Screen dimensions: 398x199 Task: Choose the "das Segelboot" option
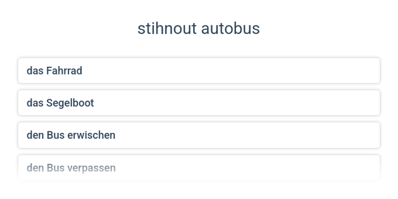coord(199,103)
